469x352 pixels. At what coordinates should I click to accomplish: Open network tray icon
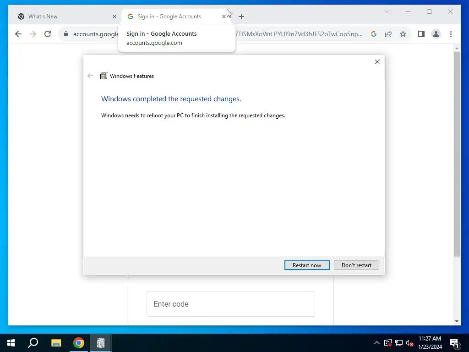pyautogui.click(x=399, y=343)
